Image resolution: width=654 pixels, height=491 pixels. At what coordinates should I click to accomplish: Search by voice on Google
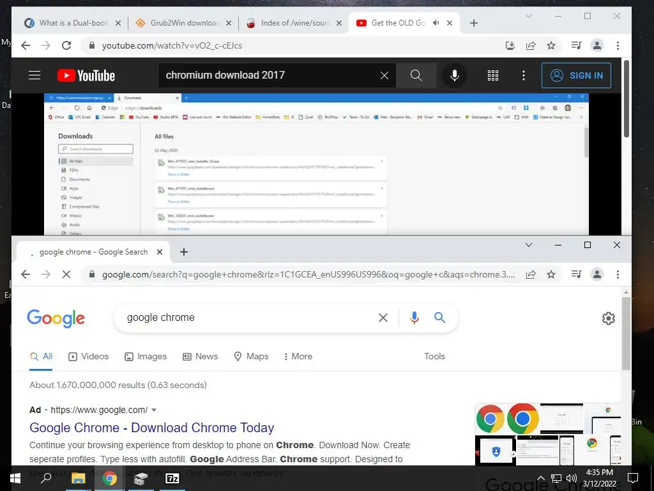coord(414,318)
